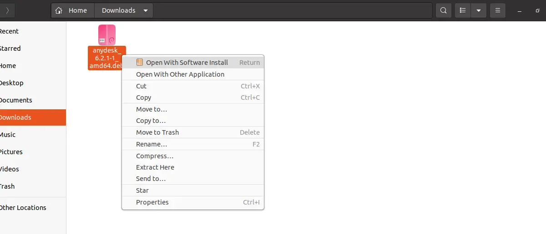Open view options dropdown arrow
The height and width of the screenshot is (234, 546).
[x=478, y=10]
